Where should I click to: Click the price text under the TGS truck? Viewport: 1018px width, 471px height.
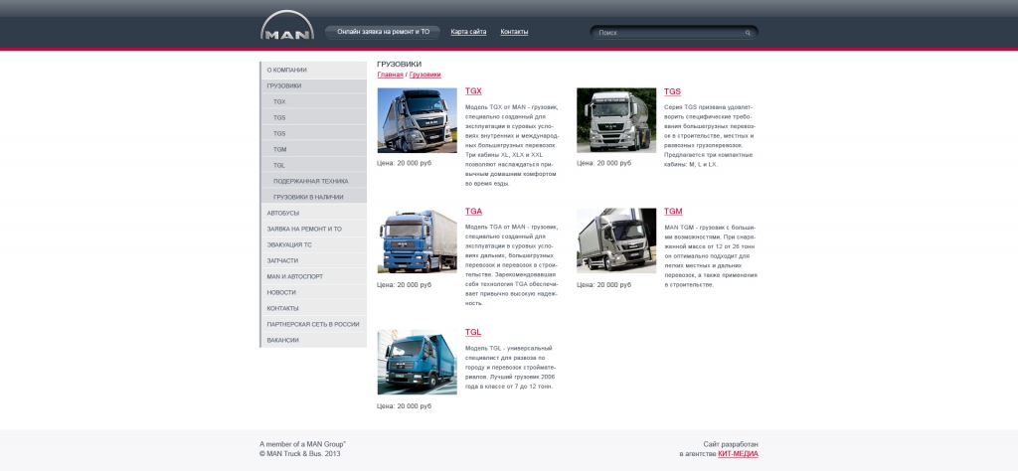coord(603,164)
